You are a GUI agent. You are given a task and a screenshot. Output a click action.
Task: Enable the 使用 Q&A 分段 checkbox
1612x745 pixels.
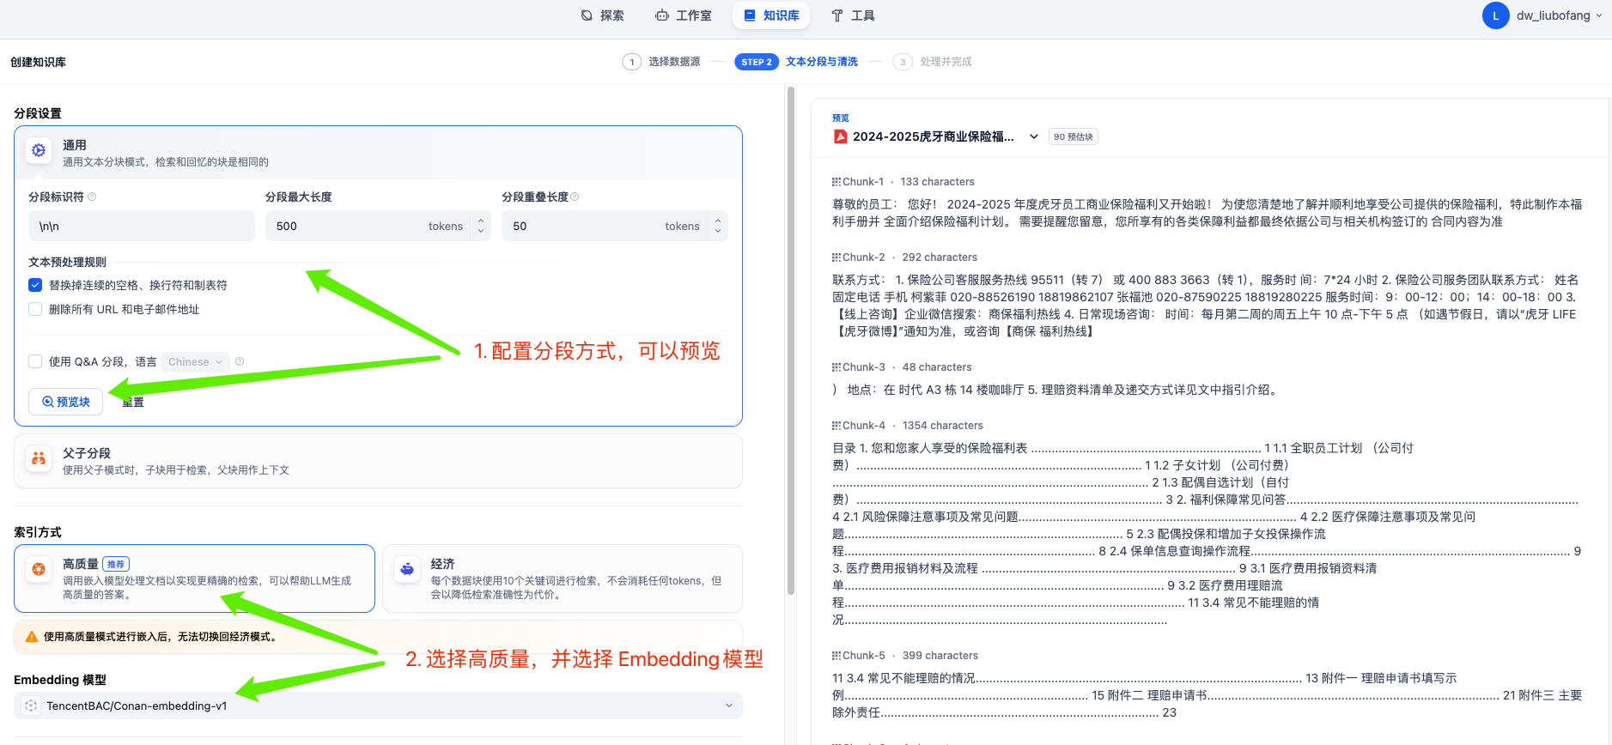click(x=35, y=361)
